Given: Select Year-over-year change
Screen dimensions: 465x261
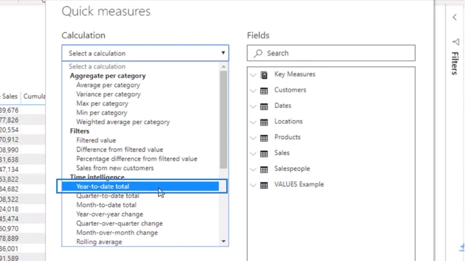Looking at the screenshot, I should click(110, 214).
